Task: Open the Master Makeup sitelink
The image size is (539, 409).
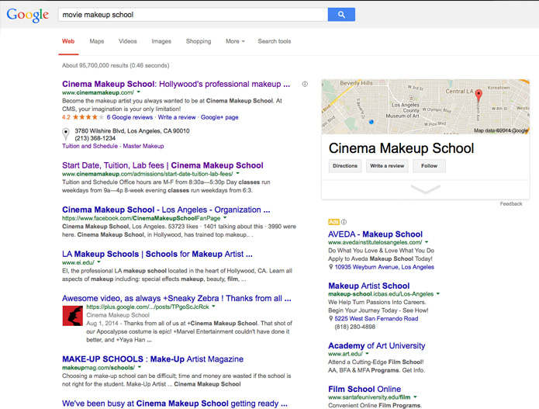Action: tap(143, 146)
